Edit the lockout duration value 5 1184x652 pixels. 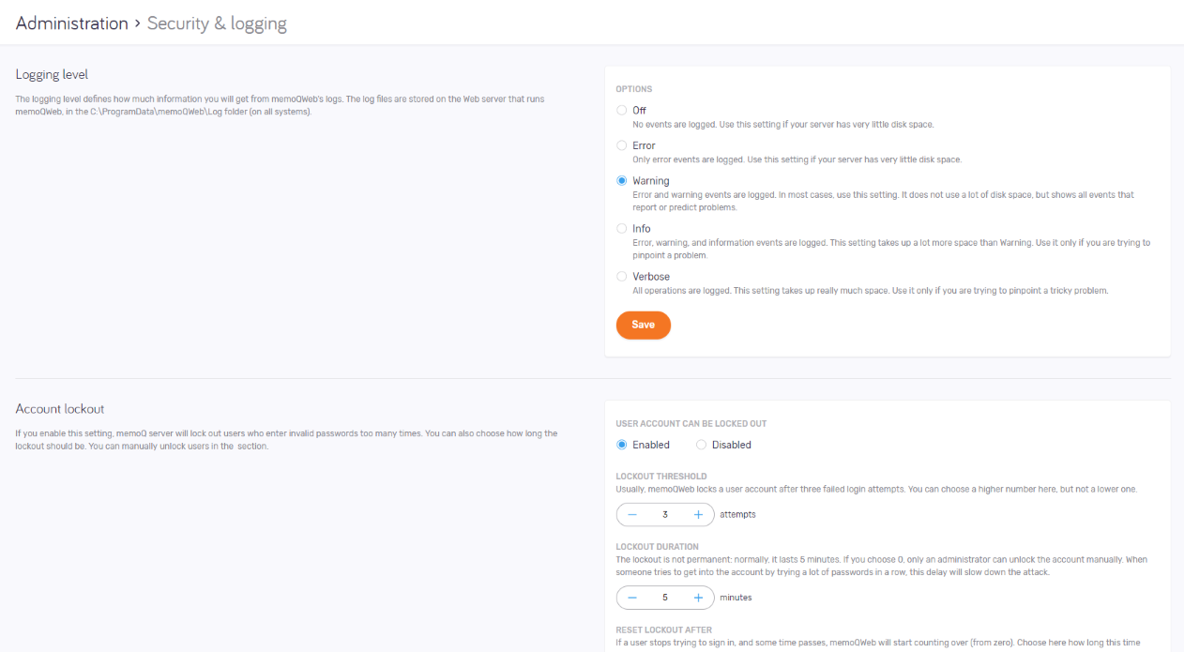665,598
